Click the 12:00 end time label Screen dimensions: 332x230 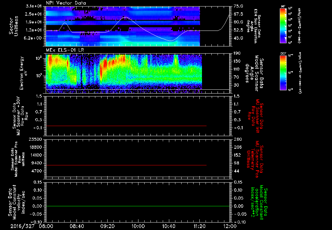click(x=230, y=226)
